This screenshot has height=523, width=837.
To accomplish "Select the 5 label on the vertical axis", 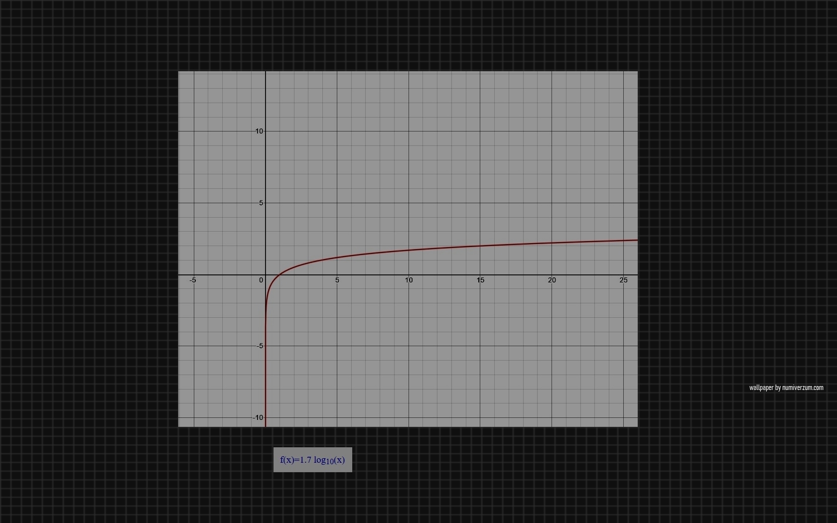I will (x=261, y=203).
